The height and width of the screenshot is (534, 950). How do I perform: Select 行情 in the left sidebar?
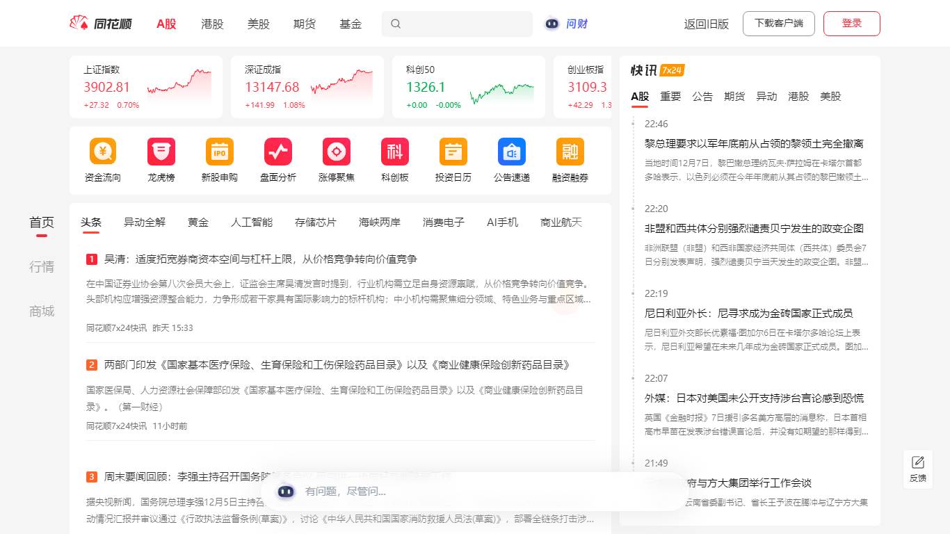coord(42,267)
